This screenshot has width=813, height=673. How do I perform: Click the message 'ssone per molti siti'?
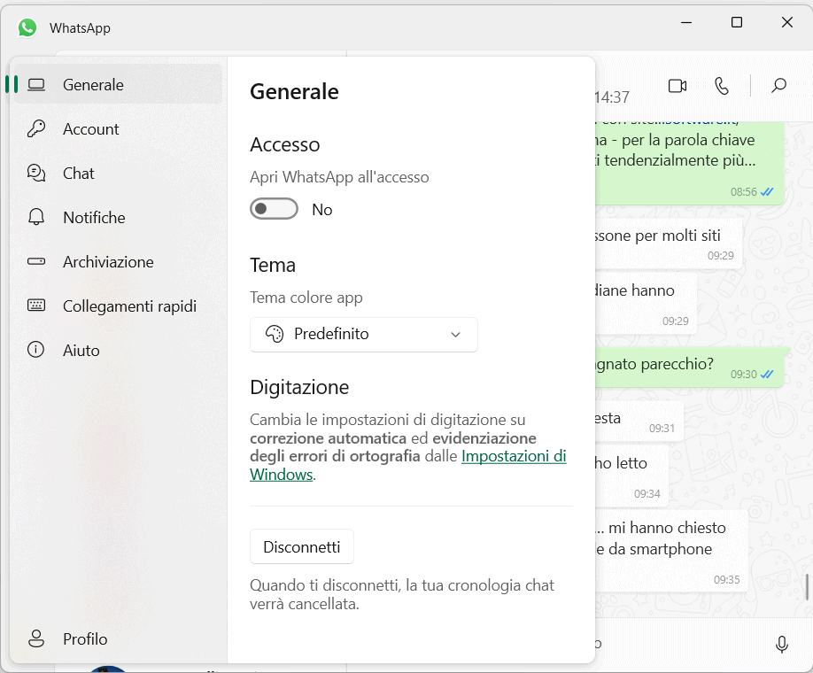coord(669,244)
